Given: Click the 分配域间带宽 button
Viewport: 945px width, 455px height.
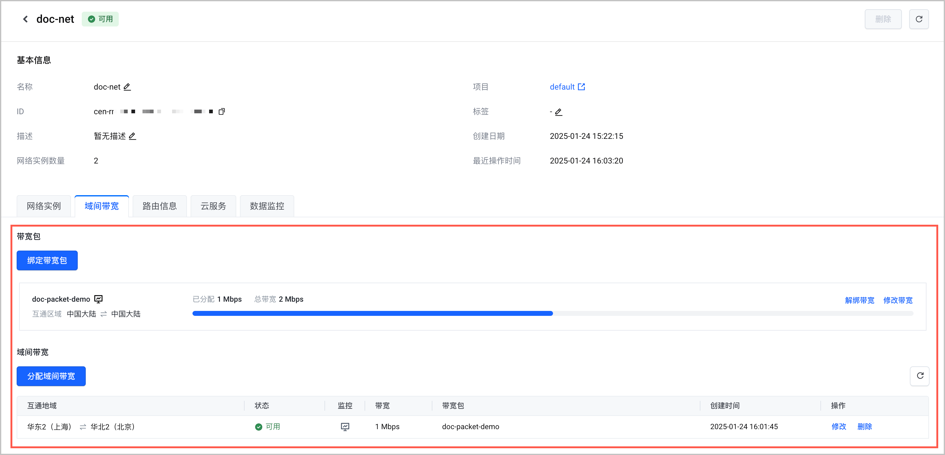Looking at the screenshot, I should [51, 376].
